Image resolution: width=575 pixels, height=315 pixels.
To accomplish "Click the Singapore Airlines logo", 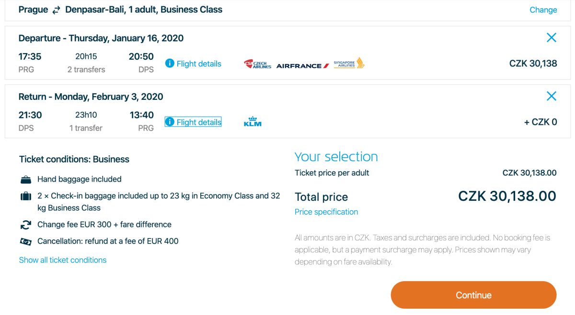I will [x=349, y=63].
